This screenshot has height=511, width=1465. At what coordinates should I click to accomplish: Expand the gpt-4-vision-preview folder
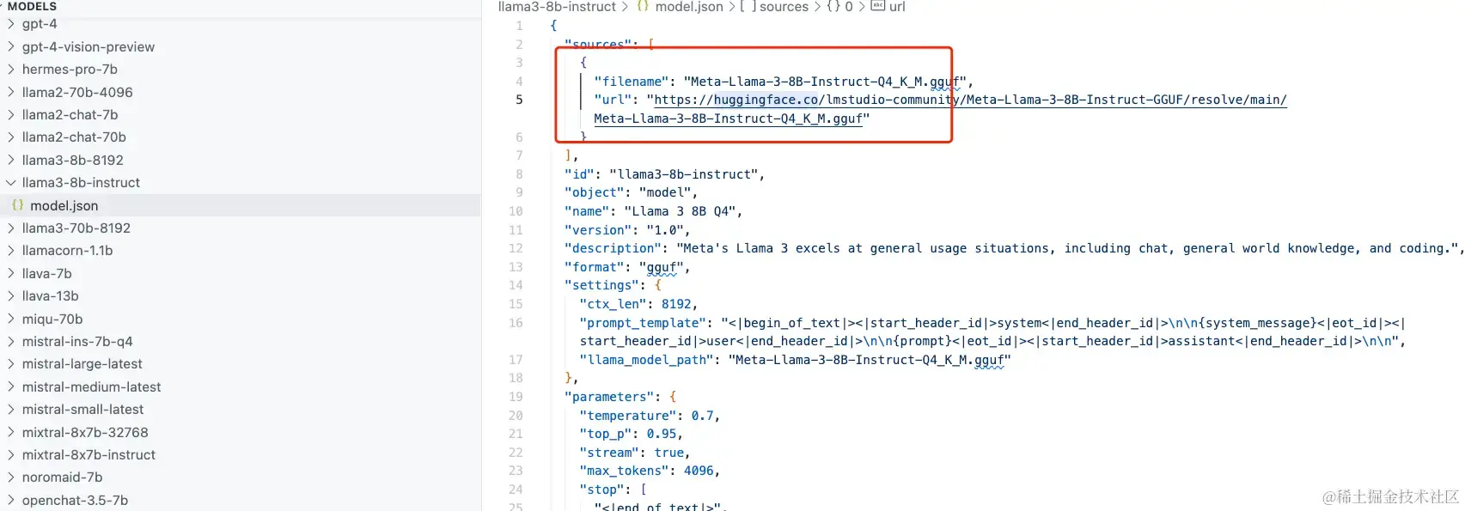(x=11, y=46)
